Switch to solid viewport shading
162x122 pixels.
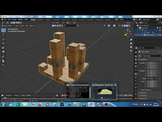pos(125,26)
